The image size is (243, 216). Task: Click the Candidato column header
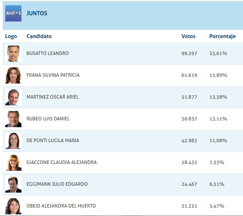pos(39,36)
